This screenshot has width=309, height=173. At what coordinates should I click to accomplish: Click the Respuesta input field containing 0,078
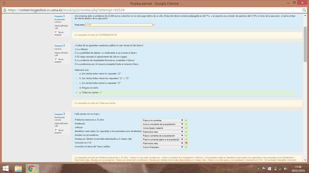pyautogui.click(x=118, y=25)
